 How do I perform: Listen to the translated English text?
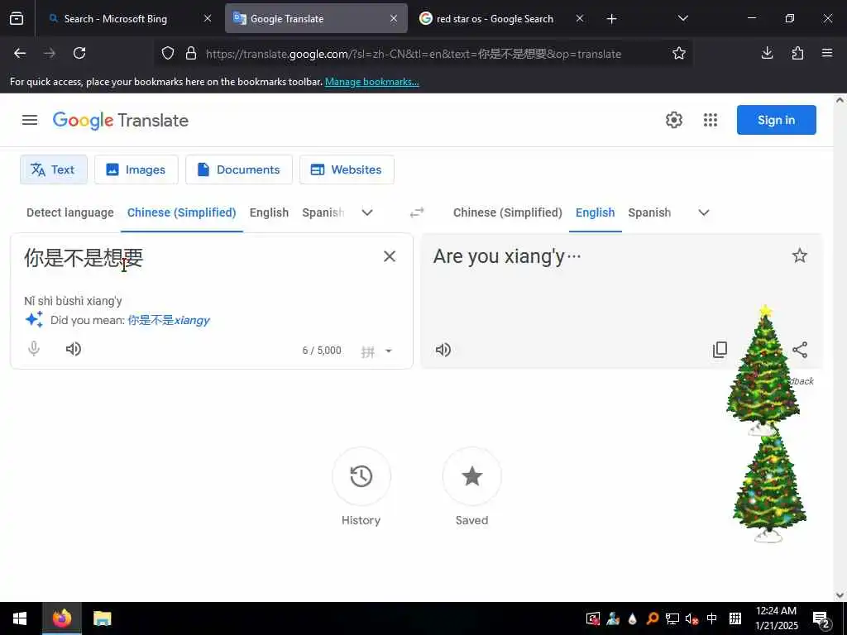(443, 350)
